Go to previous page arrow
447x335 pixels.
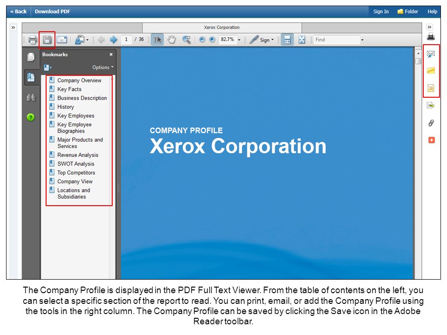point(101,40)
